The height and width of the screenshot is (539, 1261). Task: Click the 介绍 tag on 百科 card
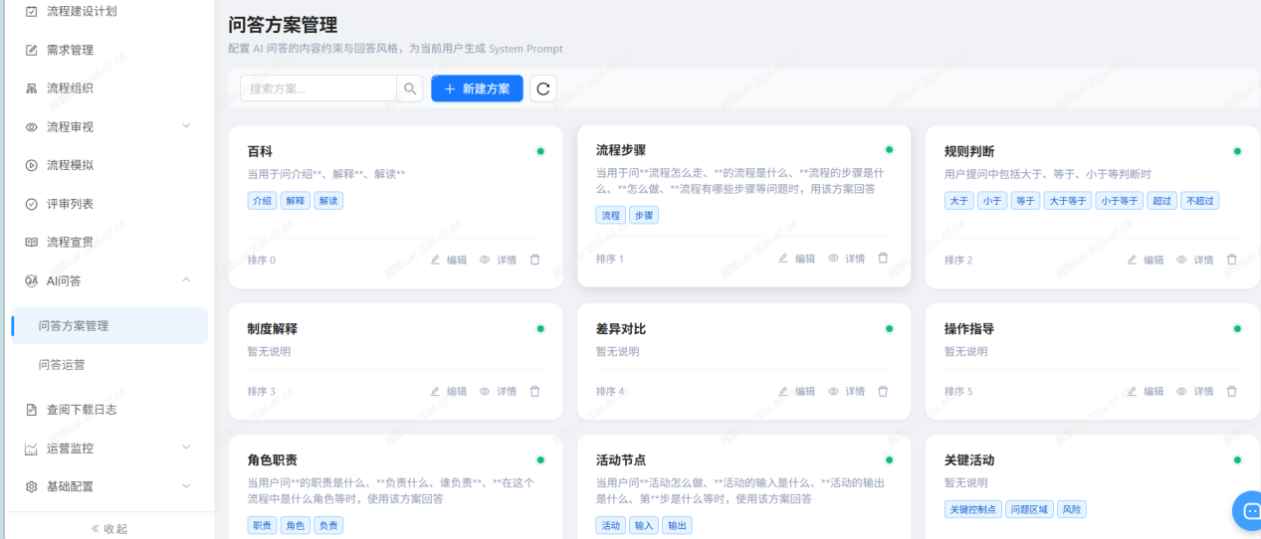tap(263, 200)
